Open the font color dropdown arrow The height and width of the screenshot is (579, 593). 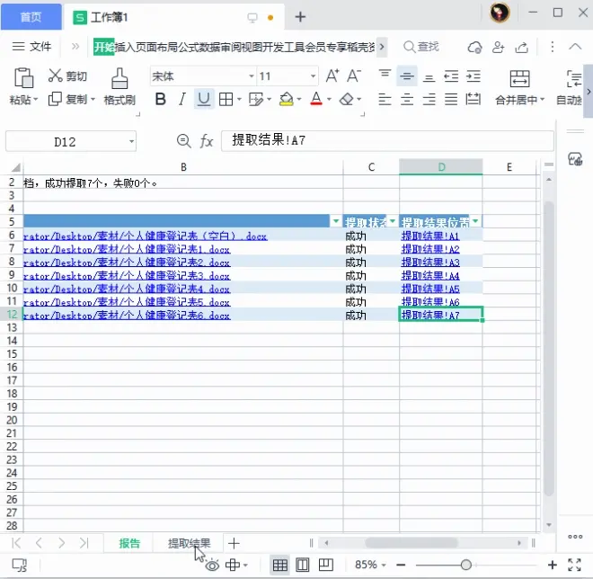tap(329, 100)
